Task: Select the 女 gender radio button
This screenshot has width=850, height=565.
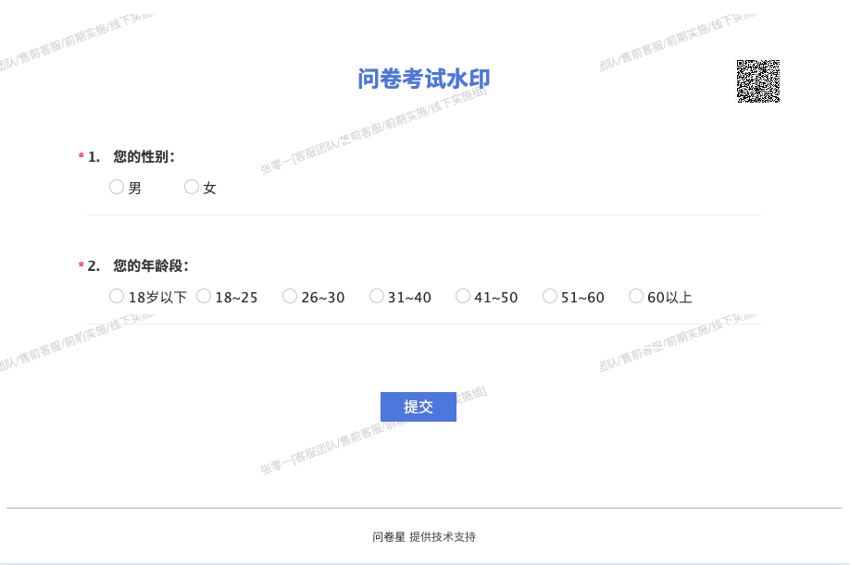Action: point(192,187)
